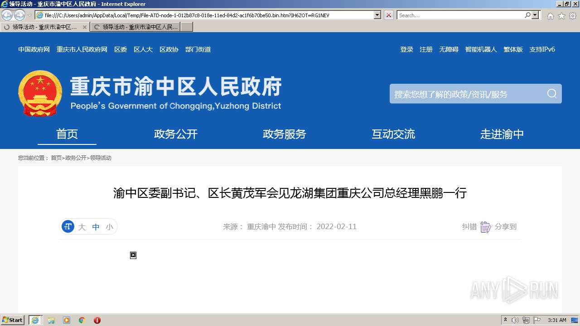
Task: Follow the 区委 top link
Action: [121, 49]
